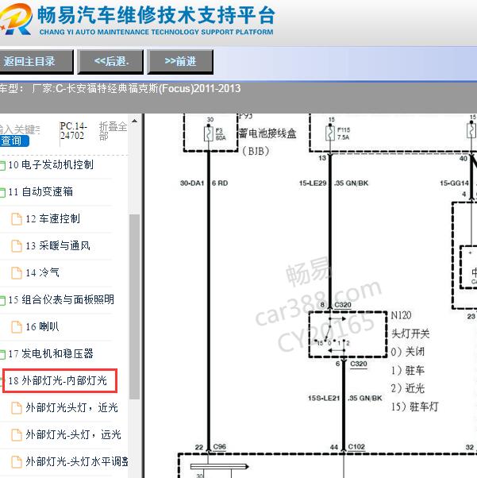Select 11 自动变速箱 label

coord(40,191)
